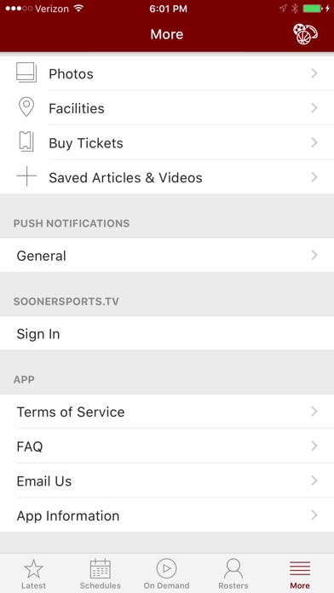Expand General push notifications chevron
The width and height of the screenshot is (334, 593).
[x=314, y=256]
